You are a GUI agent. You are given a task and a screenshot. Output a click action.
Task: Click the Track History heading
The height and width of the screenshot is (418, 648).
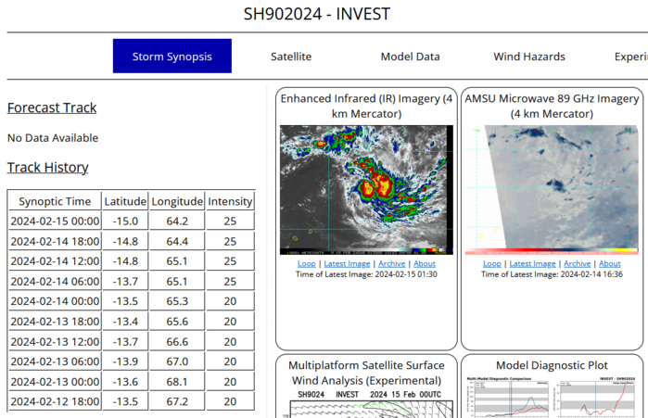(x=48, y=168)
